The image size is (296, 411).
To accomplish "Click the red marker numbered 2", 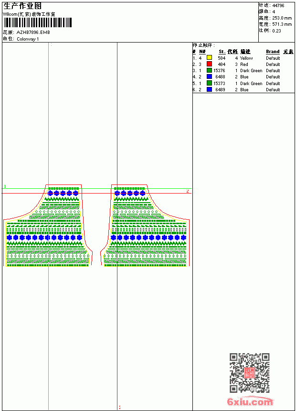I will point(187,191).
